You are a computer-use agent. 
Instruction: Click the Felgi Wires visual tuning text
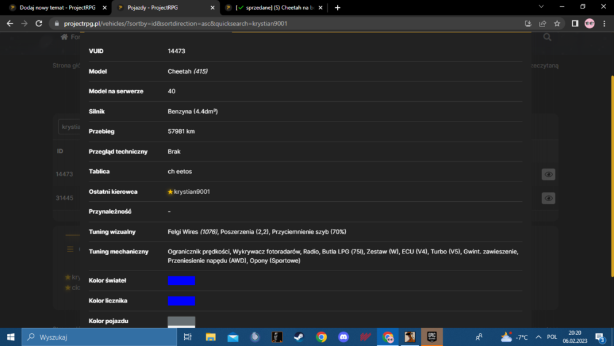[x=192, y=232]
